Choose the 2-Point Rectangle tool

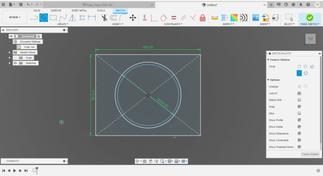pyautogui.click(x=53, y=18)
